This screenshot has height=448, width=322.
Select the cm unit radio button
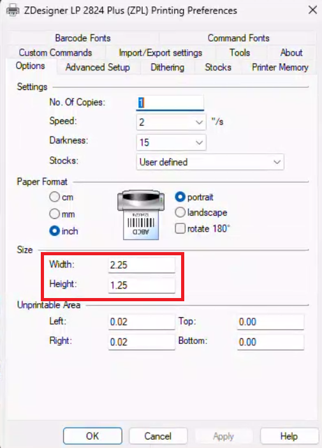pos(54,197)
